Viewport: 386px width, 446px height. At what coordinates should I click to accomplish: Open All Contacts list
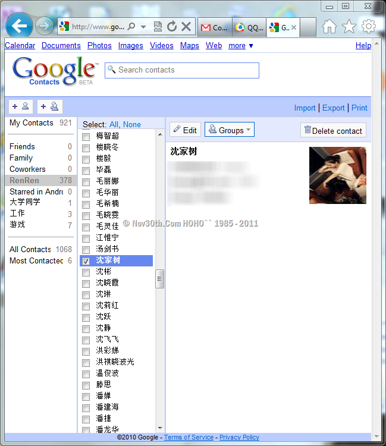(40, 249)
